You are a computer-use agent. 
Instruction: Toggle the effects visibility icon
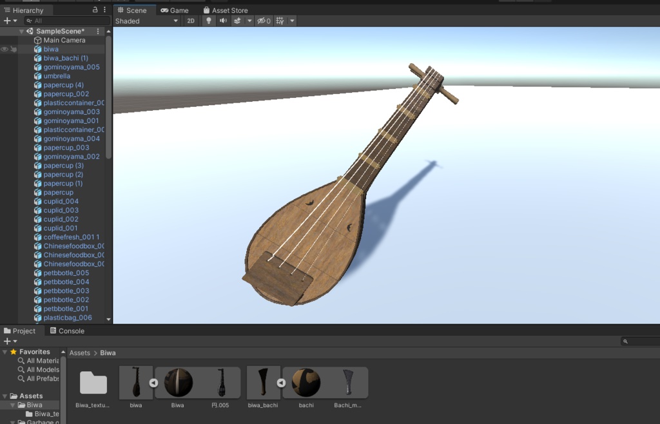(x=238, y=20)
